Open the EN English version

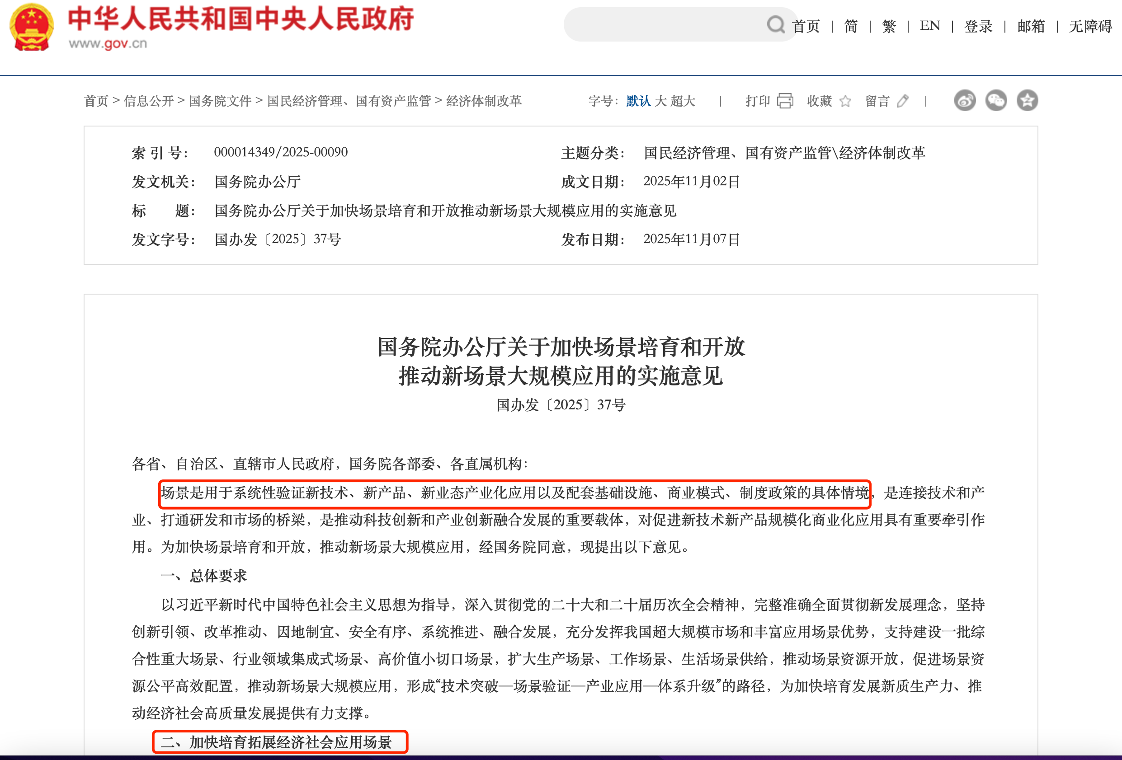[x=930, y=26]
